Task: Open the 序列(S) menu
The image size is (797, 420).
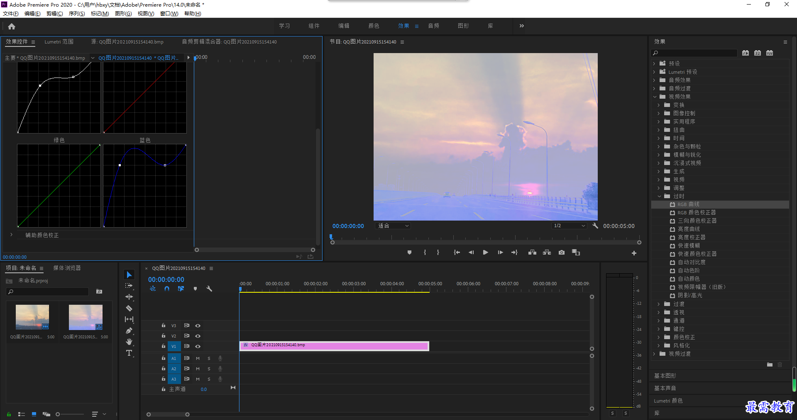Action: click(x=77, y=14)
